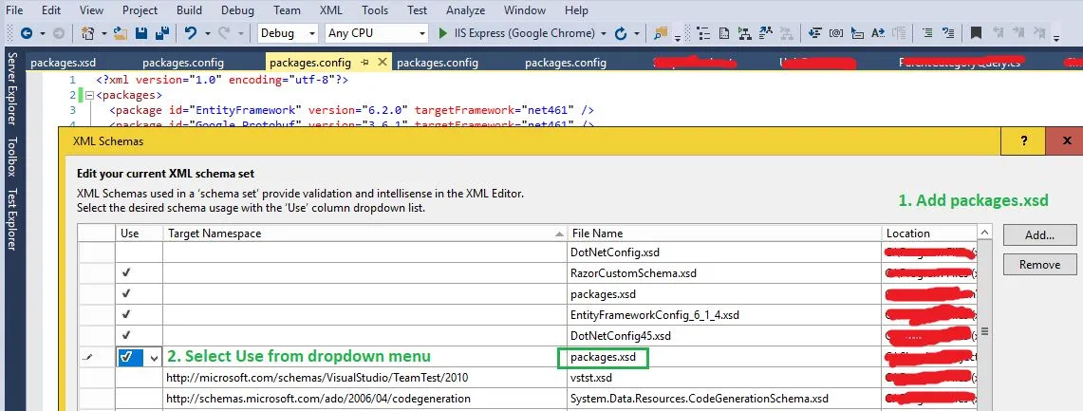This screenshot has width=1083, height=411.
Task: Select the TeamTest/2010 target namespace cell
Action: (x=364, y=378)
